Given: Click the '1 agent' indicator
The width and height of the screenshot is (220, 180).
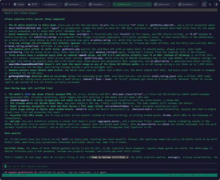Looking at the screenshot, I should pyautogui.click(x=102, y=172).
